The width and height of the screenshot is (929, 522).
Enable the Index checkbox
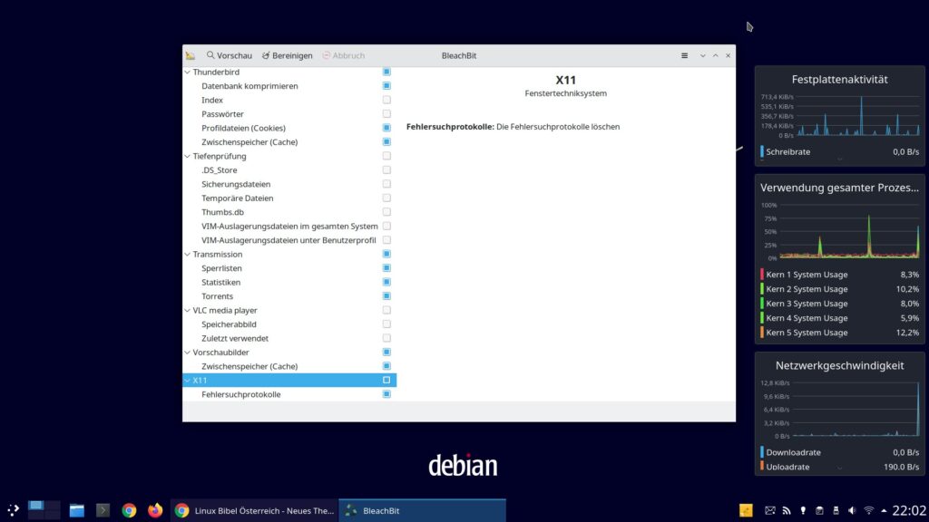point(386,100)
